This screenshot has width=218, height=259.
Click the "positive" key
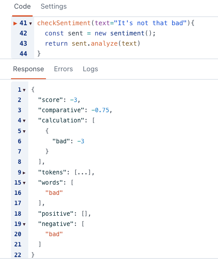56,214
